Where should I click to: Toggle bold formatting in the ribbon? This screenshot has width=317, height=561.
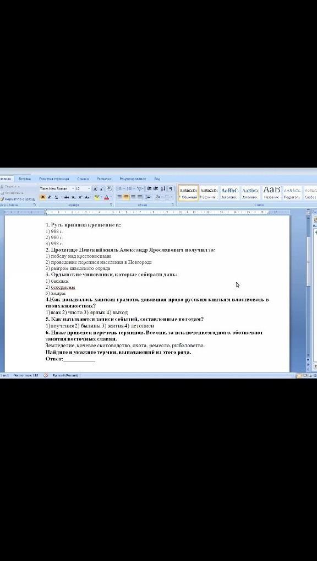tap(43, 197)
